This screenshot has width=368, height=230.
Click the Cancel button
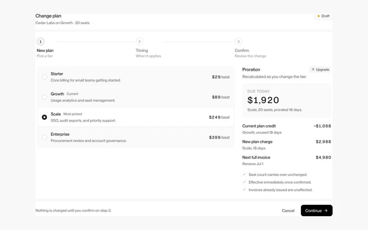coord(288,211)
